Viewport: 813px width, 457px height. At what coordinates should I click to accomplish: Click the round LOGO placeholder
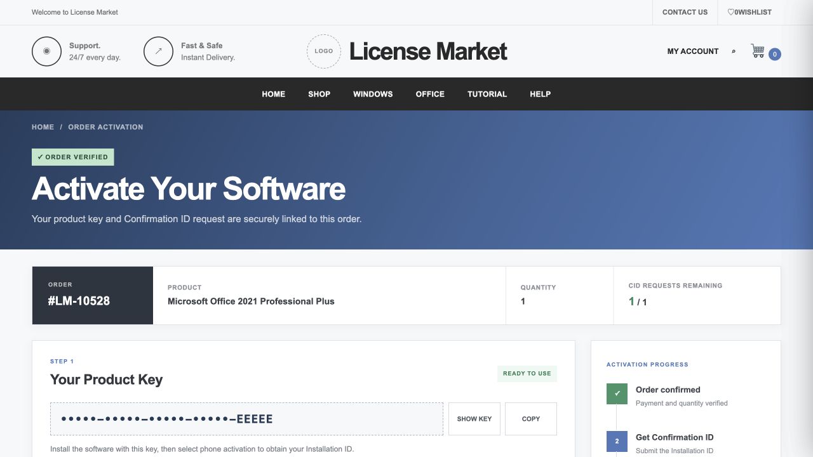pyautogui.click(x=324, y=51)
